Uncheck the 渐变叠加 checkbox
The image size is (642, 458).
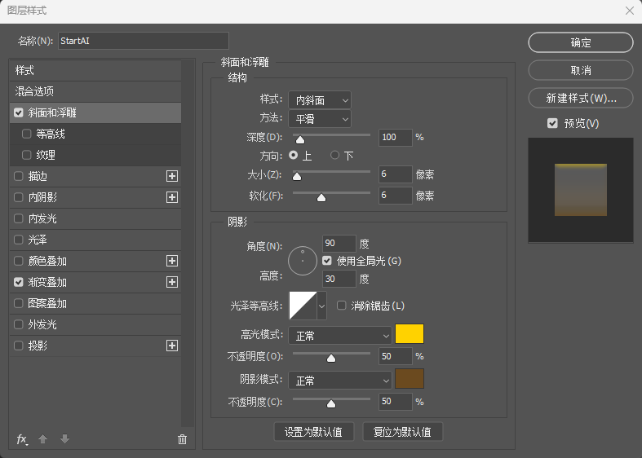(x=19, y=282)
